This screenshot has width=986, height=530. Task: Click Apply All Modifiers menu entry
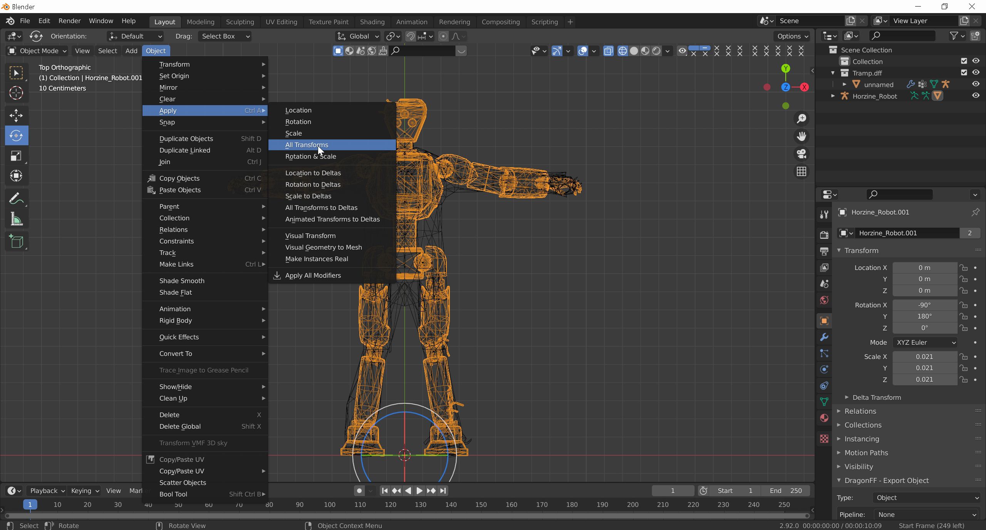(x=313, y=275)
